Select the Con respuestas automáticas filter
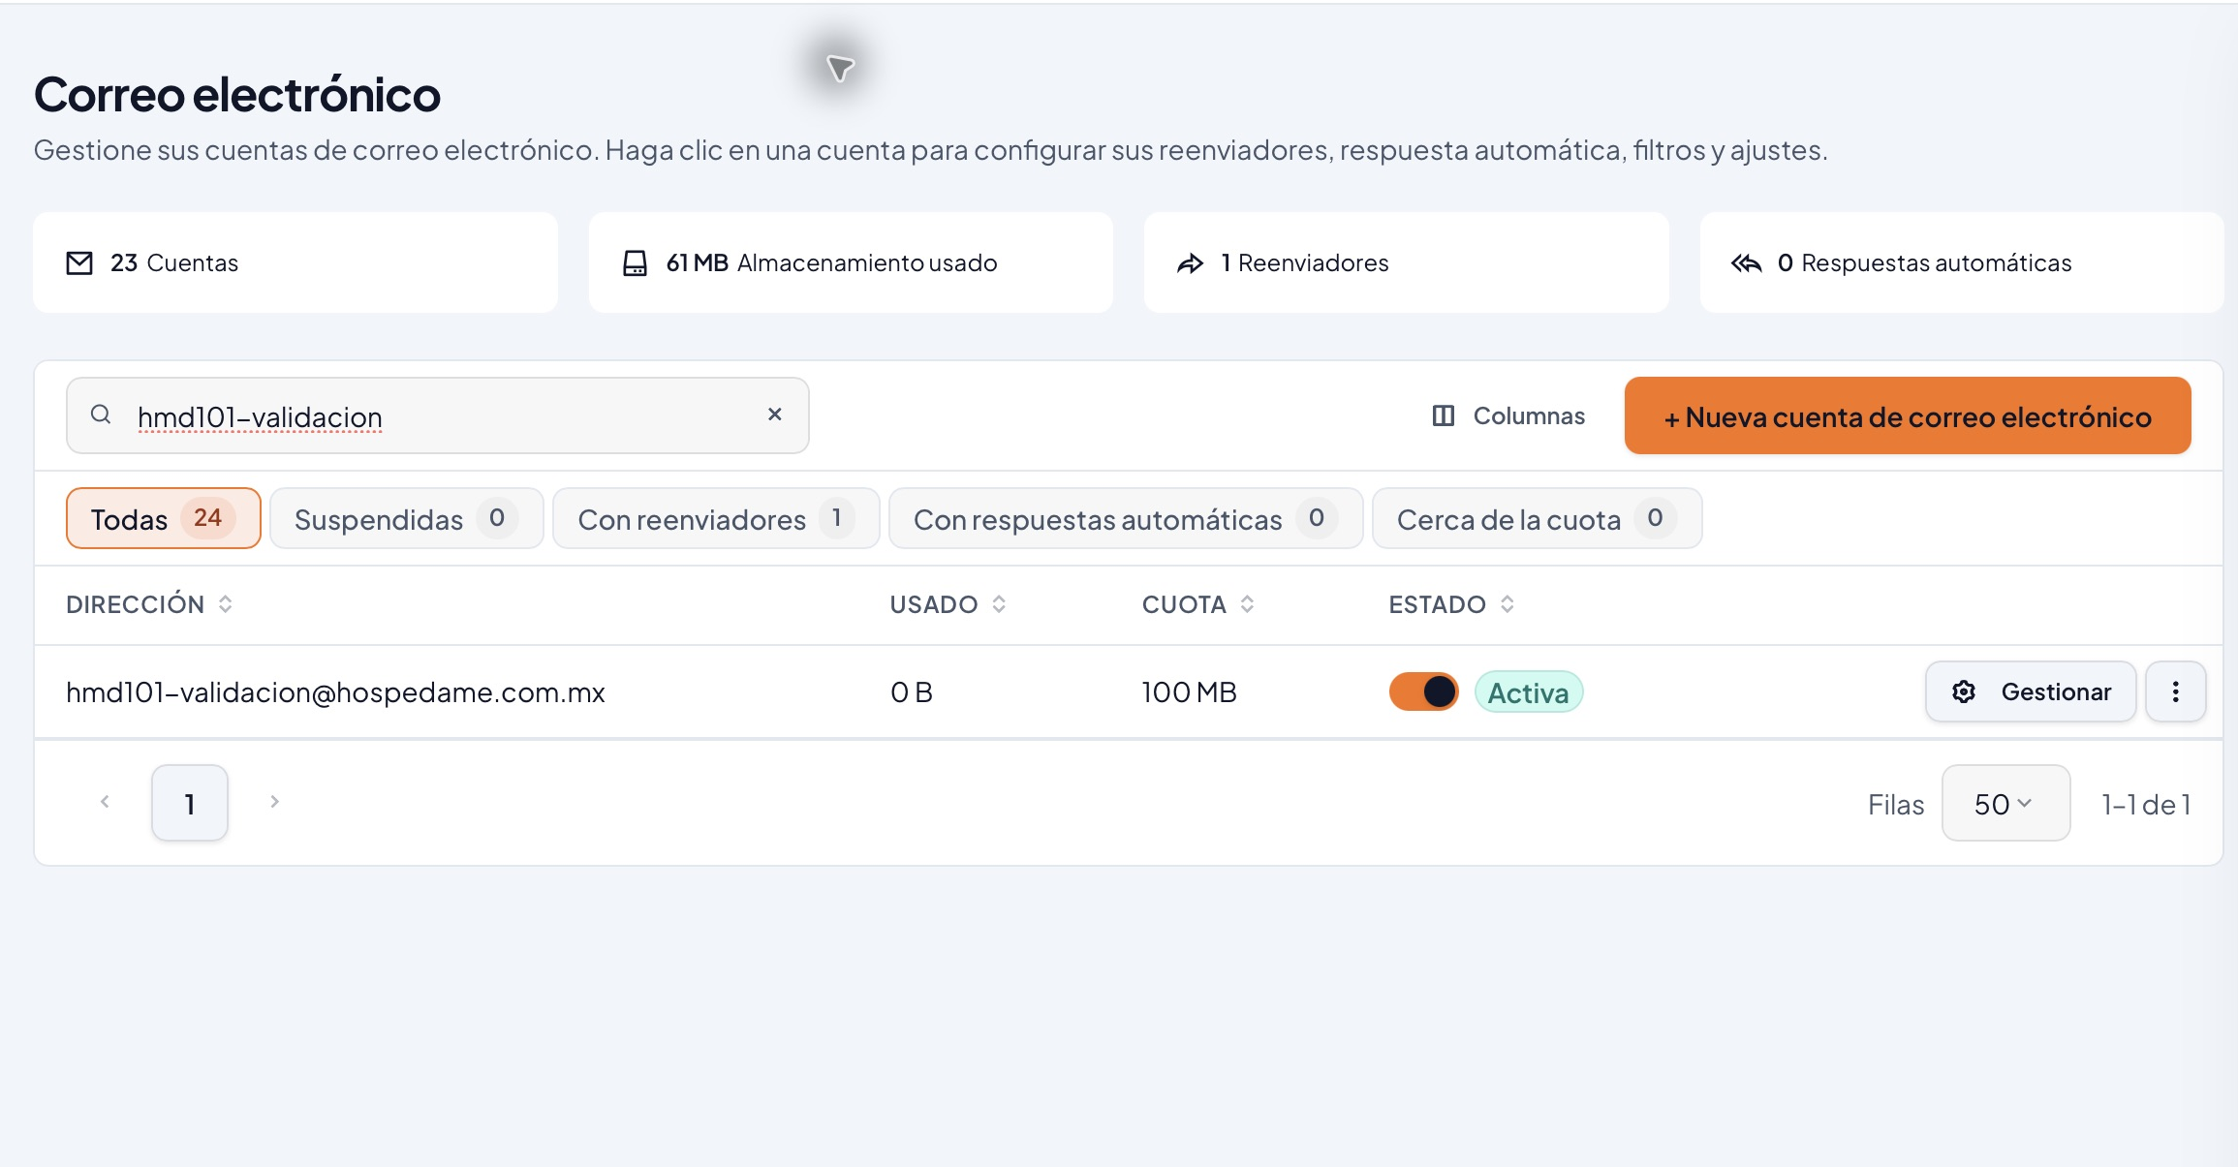 tap(1126, 518)
